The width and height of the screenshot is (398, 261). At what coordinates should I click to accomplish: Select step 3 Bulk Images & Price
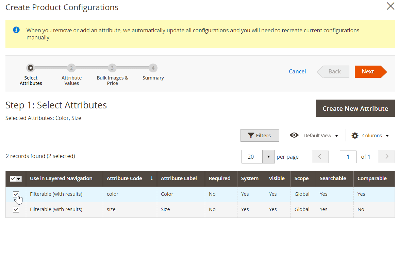point(112,68)
